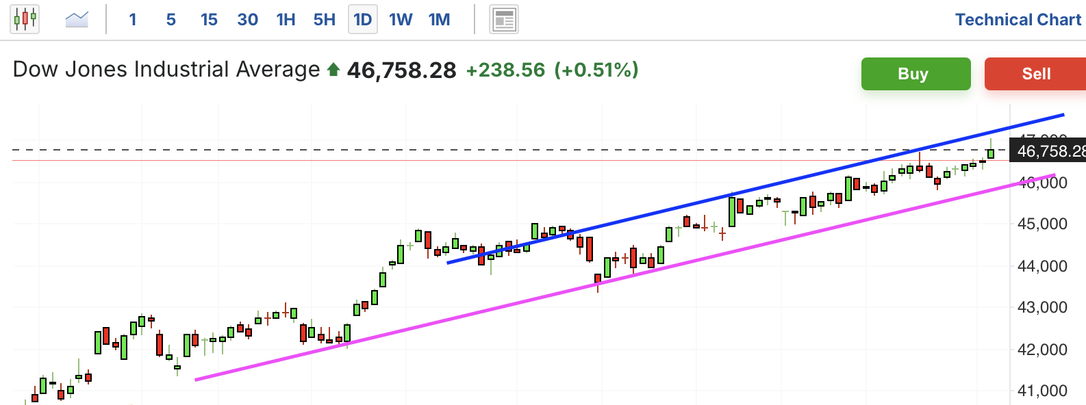Open the Technical Chart link
The width and height of the screenshot is (1086, 405).
point(1018,20)
